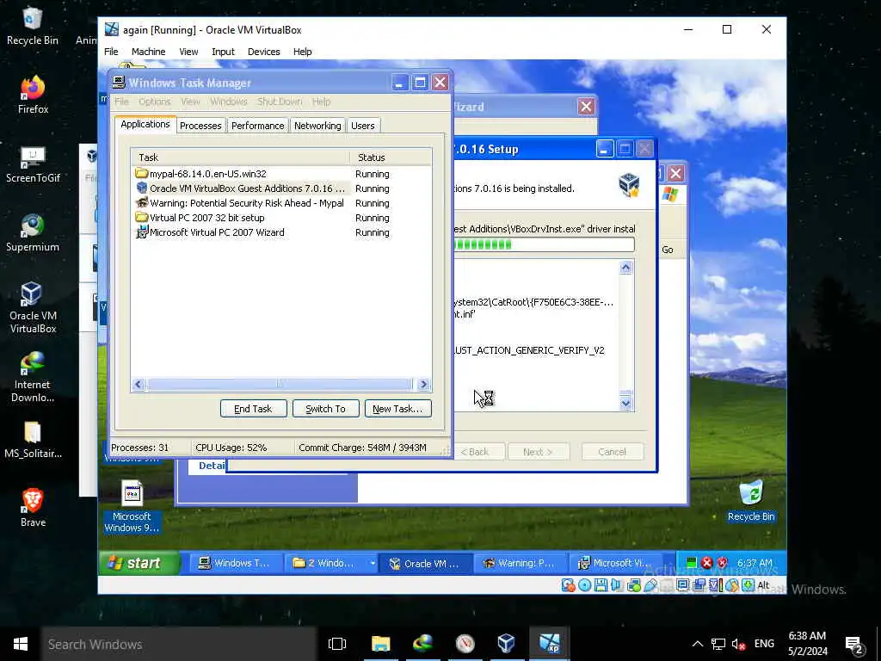Screen dimensions: 881x661
Task: Select the Supermium desktop shortcut
Action: tap(33, 232)
